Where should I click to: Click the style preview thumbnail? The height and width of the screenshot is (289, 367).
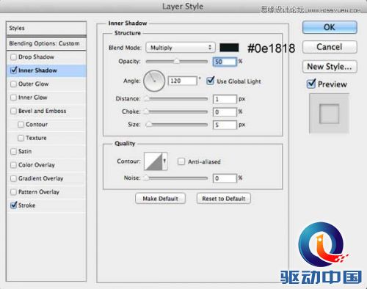(329, 114)
